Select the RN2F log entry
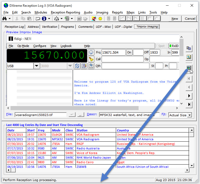This screenshot has width=200, height=184. pos(98,144)
